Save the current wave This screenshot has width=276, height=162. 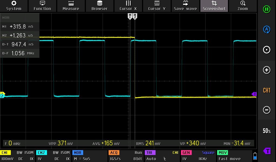pyautogui.click(x=185, y=6)
